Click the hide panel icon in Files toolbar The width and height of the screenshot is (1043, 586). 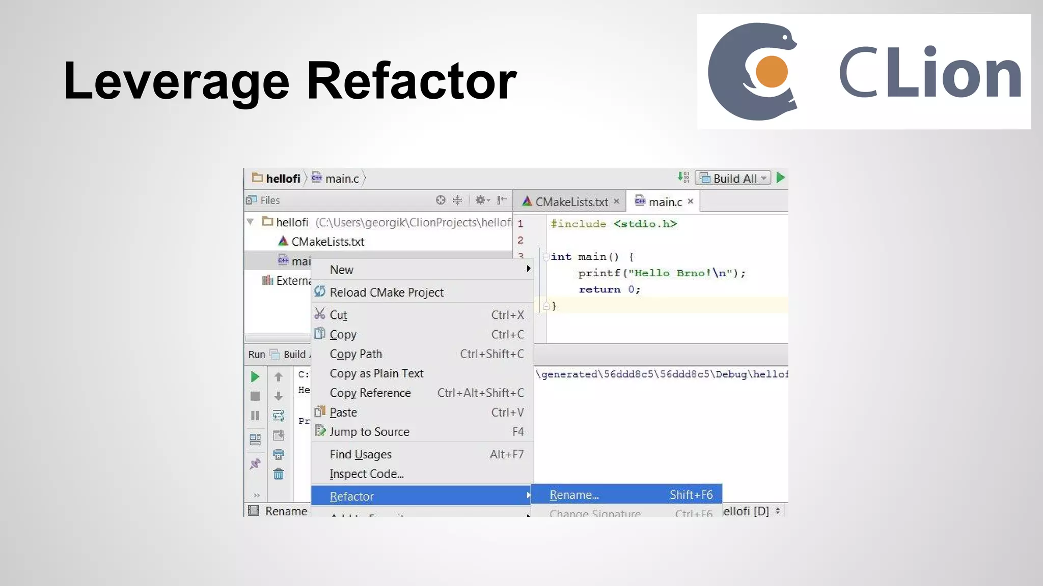pos(502,200)
